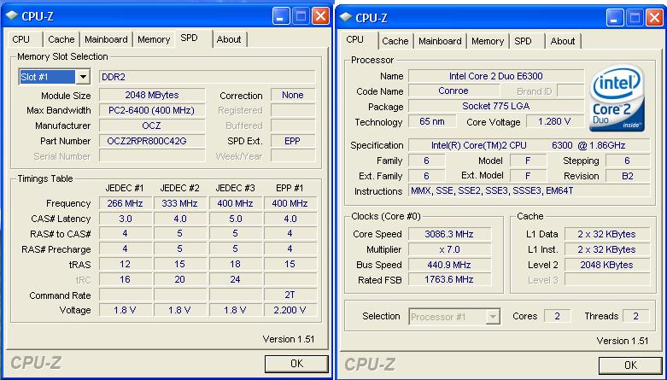Click the EPP #1 command rate 2T

(290, 295)
